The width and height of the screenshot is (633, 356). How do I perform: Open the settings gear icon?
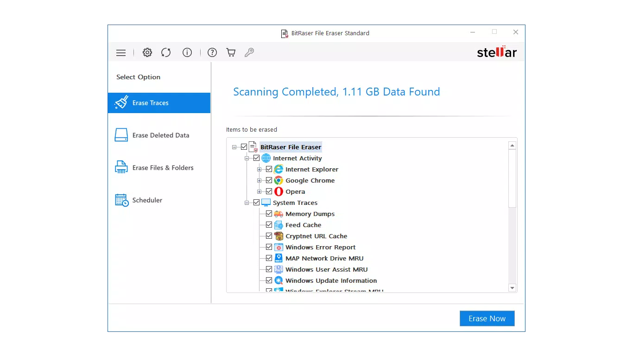(x=147, y=52)
